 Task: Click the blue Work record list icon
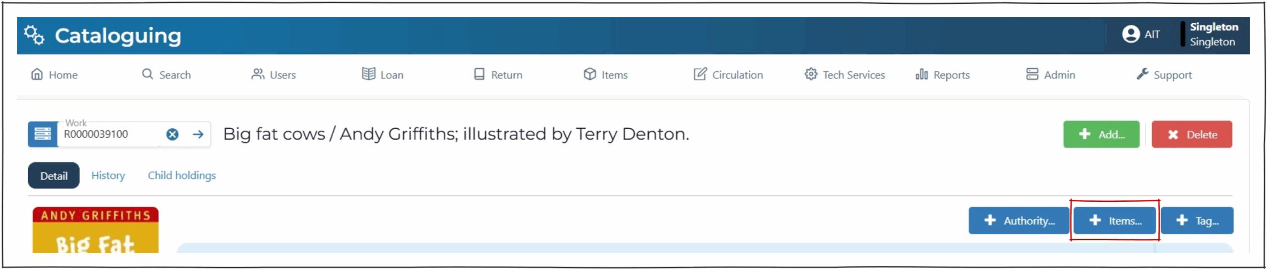tap(43, 134)
